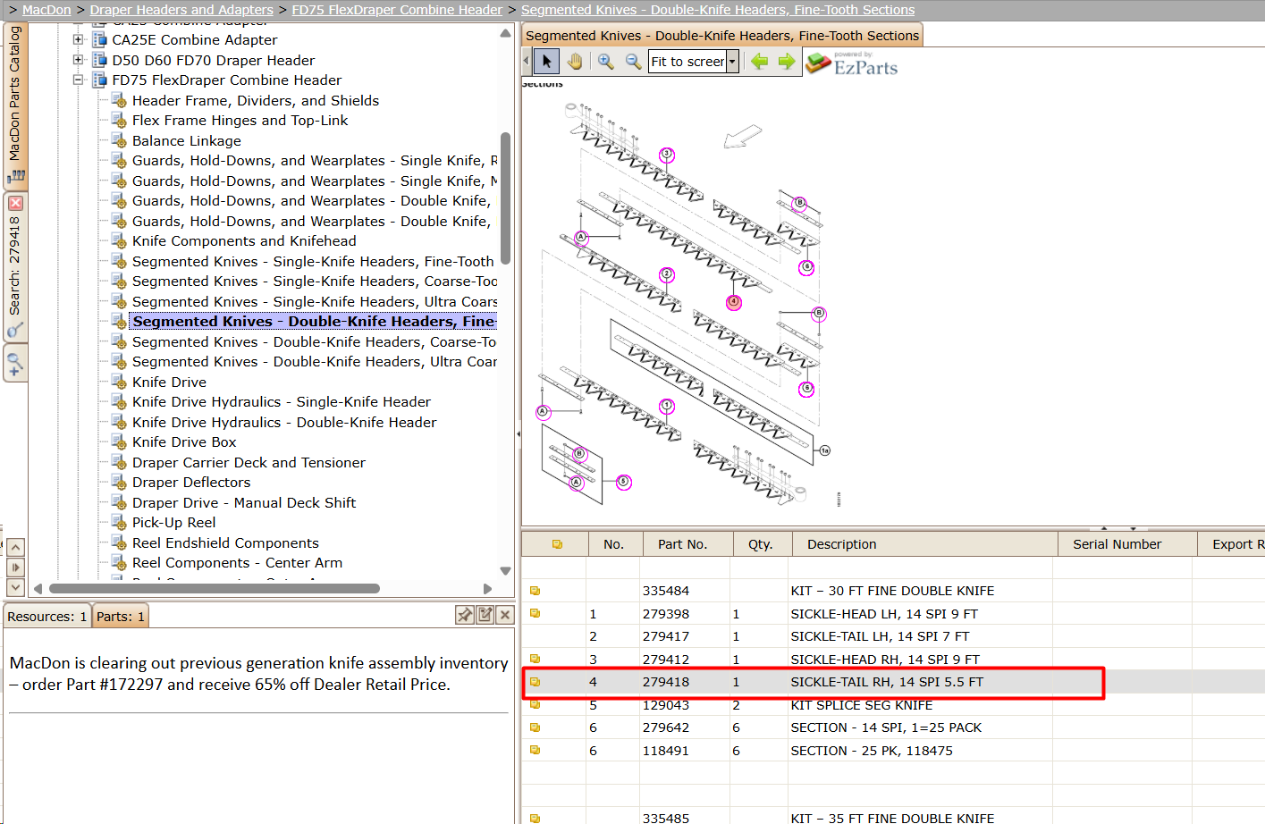Follow the Draper Headers and Adapters breadcrumb link
Image resolution: width=1265 pixels, height=824 pixels.
pos(181,10)
